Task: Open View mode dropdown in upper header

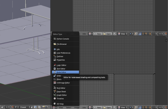Action: pos(122,34)
